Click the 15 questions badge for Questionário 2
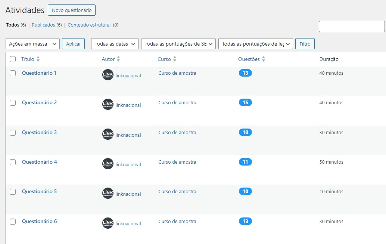 (245, 102)
